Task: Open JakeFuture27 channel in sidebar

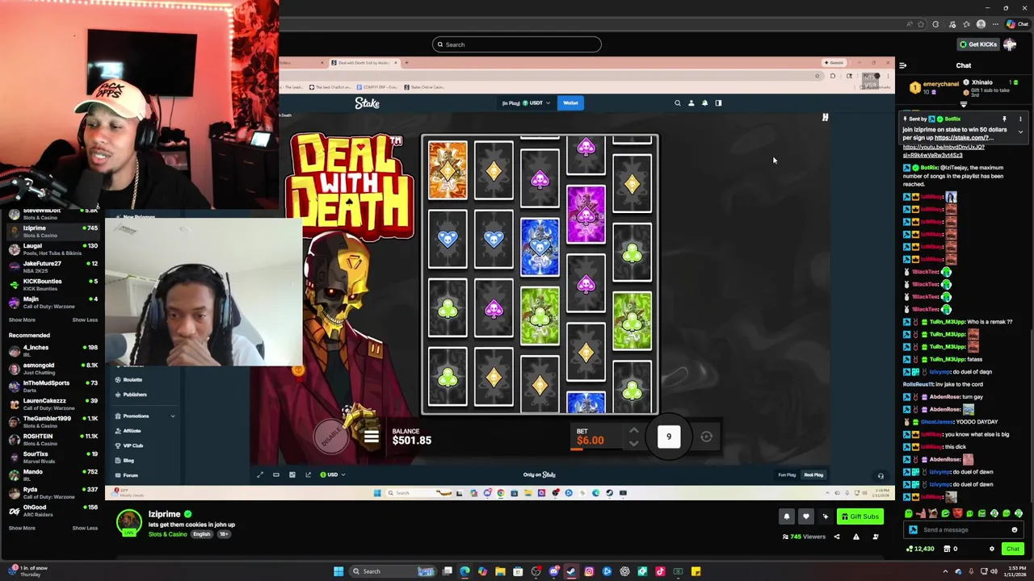Action: coord(52,266)
